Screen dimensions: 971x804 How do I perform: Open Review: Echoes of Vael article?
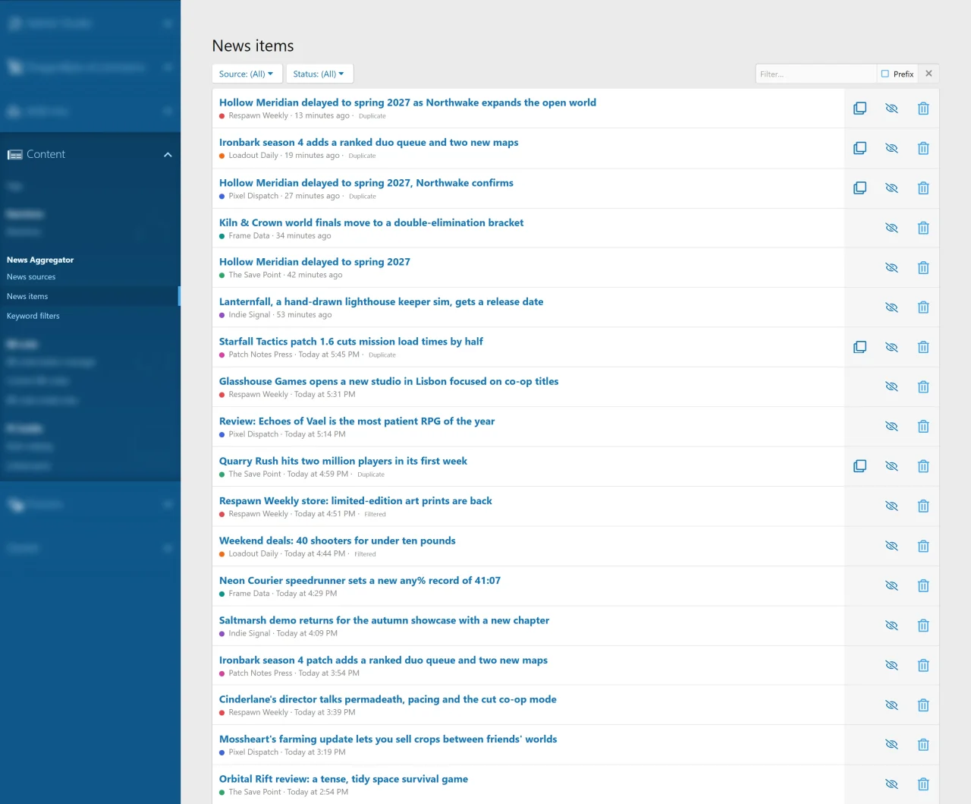click(x=357, y=421)
